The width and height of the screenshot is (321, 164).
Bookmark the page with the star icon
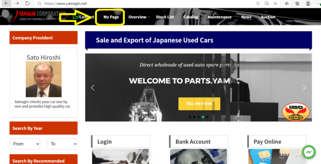coord(275,4)
